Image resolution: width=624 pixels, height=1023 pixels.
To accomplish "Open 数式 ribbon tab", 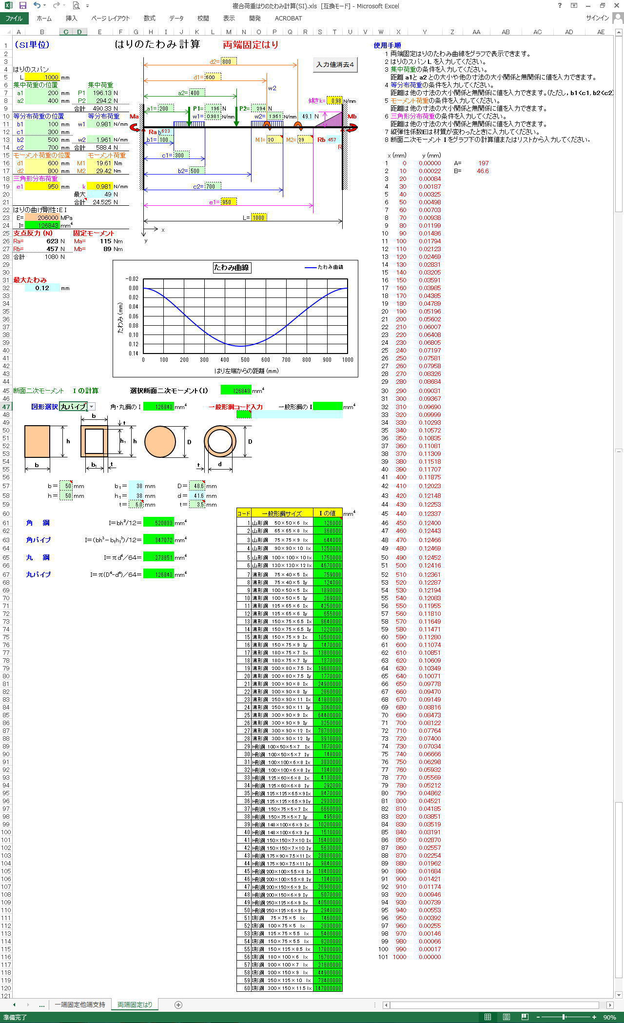I will (x=149, y=18).
